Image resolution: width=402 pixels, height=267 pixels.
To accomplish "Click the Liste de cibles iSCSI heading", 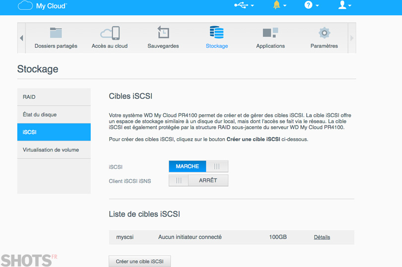I will click(x=144, y=214).
